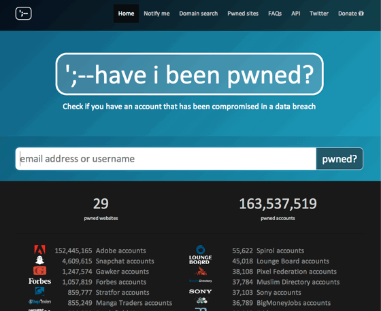Click the '55,622 Spirol accounts' text
Screen dimensions: 381x311
(268, 251)
